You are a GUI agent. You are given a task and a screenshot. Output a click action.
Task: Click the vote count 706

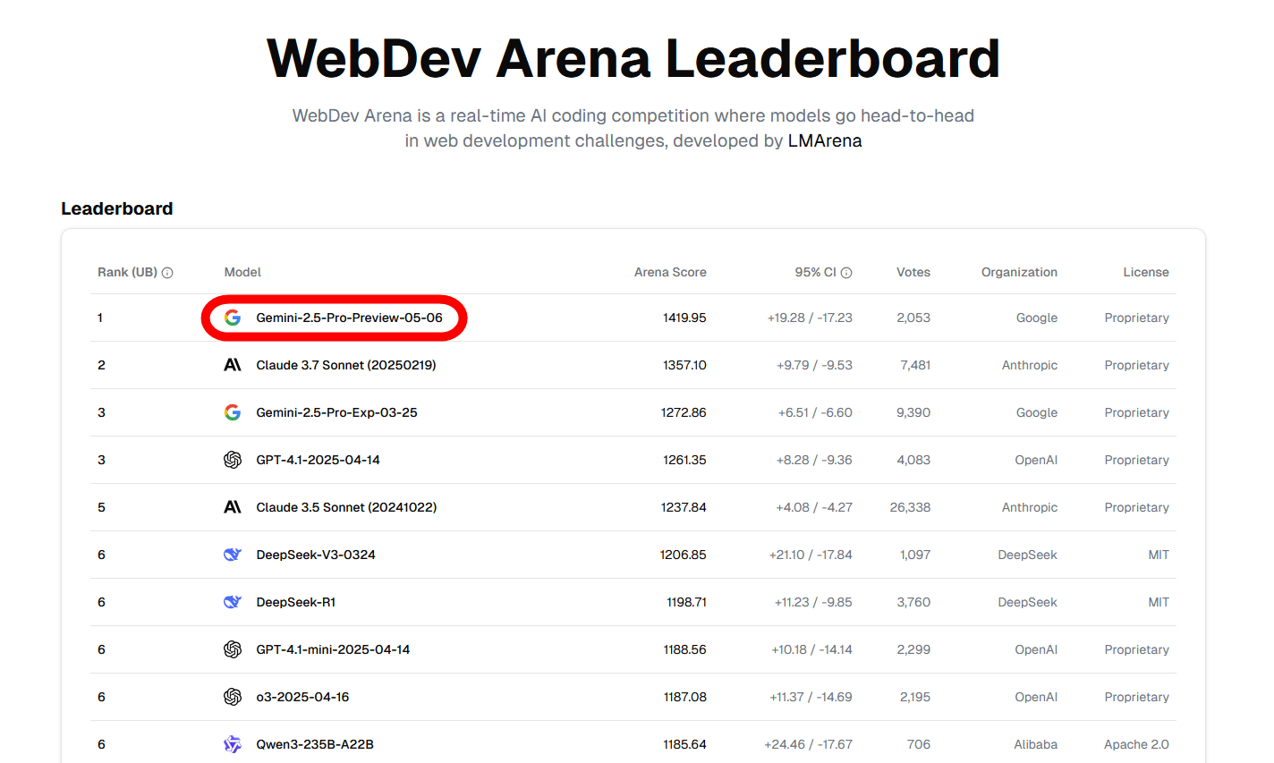919,744
